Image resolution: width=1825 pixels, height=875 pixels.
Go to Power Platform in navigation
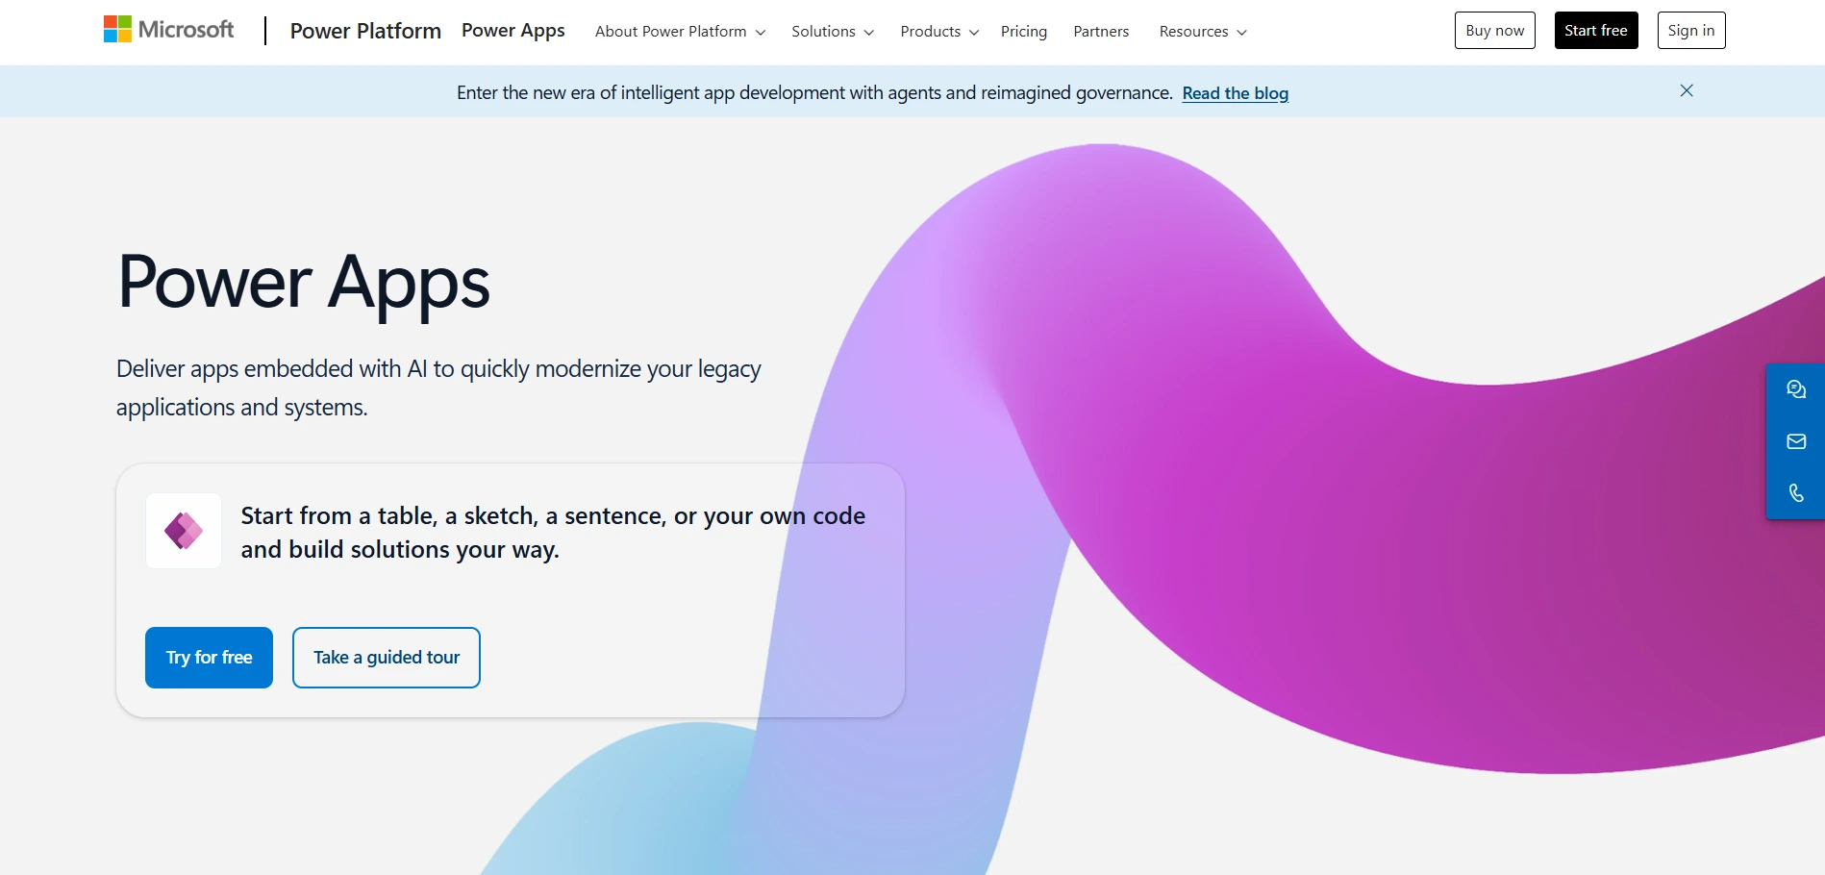click(x=365, y=31)
